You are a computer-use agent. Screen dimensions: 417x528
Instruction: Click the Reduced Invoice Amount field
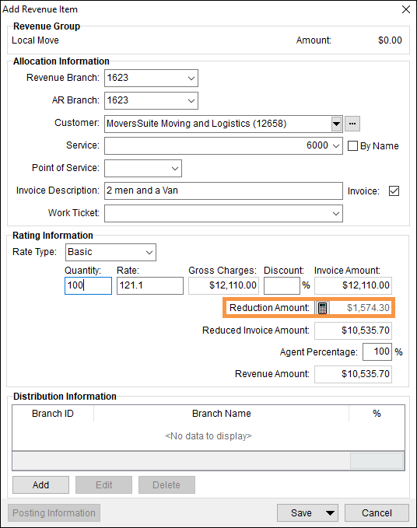pos(353,330)
